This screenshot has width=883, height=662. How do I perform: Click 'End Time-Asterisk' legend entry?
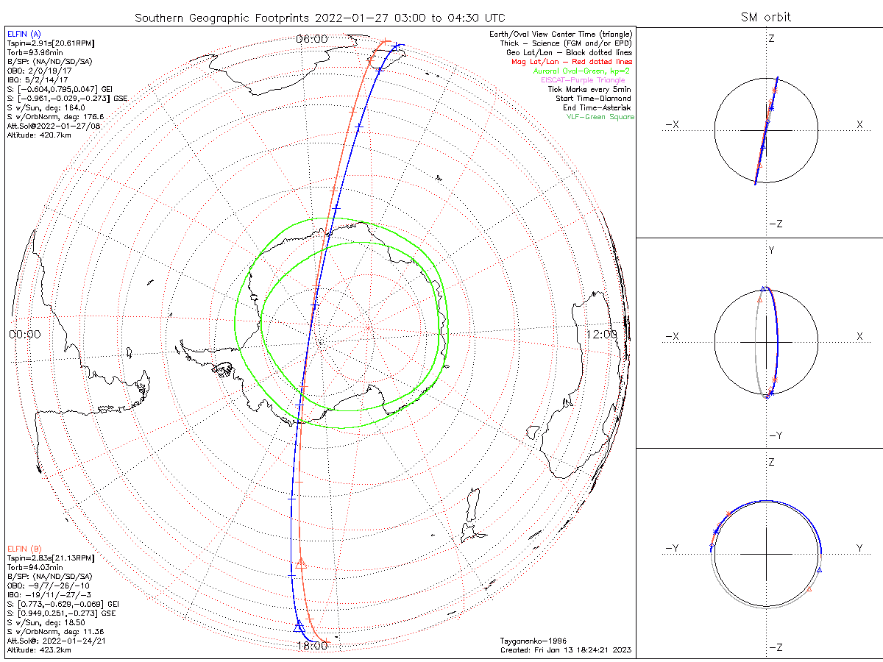597,107
